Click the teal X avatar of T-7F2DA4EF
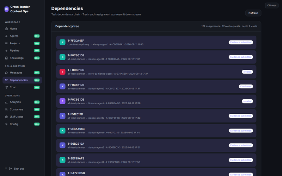The image size is (282, 176). pos(62,42)
